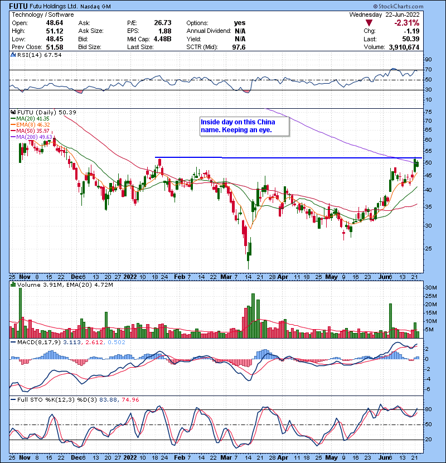Click the EPS value 1.88
The width and height of the screenshot is (446, 463).
tap(164, 31)
